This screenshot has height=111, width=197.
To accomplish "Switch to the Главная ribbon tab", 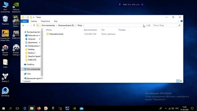I will [x=34, y=21].
